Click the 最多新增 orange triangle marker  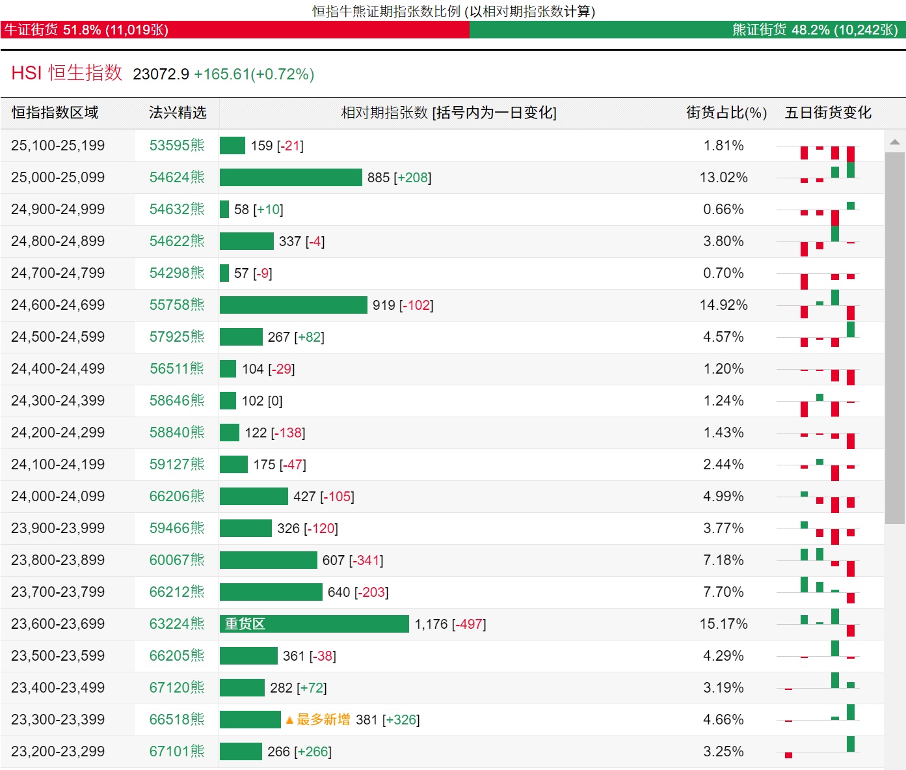click(x=289, y=720)
